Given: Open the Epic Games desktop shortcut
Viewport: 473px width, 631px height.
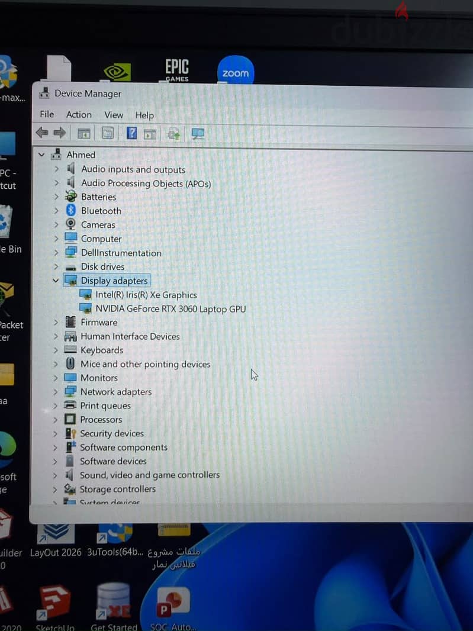Looking at the screenshot, I should [x=177, y=70].
